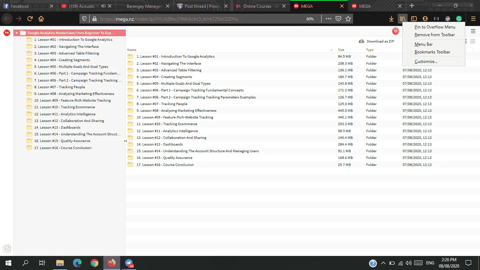This screenshot has width=480, height=270.
Task: Select Lesson #07 Tracking People tree item
Action: coord(59,87)
